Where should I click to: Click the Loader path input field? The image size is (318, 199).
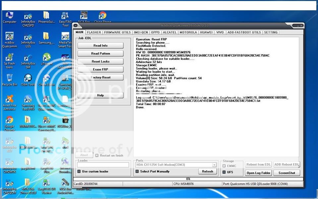click(x=103, y=165)
